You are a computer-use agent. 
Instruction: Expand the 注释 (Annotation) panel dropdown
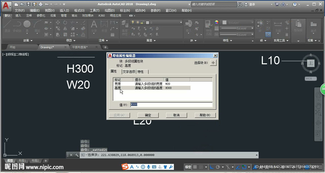click(x=103, y=40)
